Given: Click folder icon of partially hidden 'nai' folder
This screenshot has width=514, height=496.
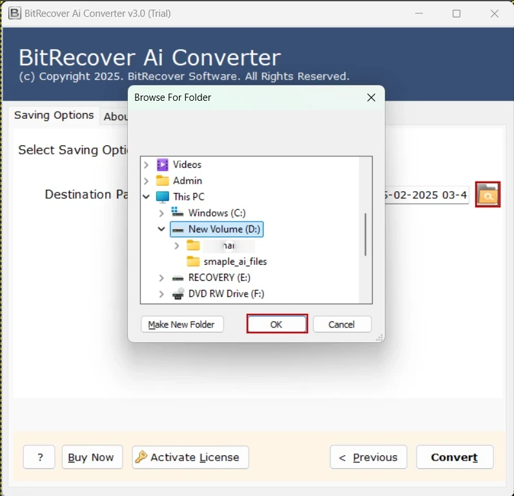Looking at the screenshot, I should click(x=193, y=245).
